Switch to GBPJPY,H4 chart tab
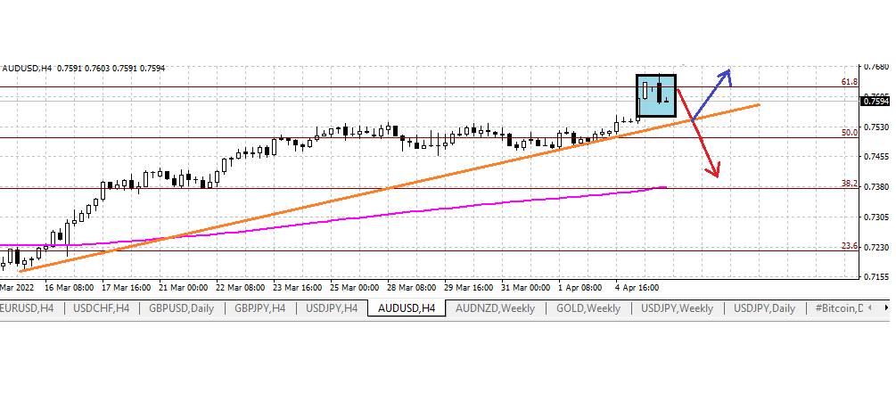The height and width of the screenshot is (410, 896). click(259, 308)
